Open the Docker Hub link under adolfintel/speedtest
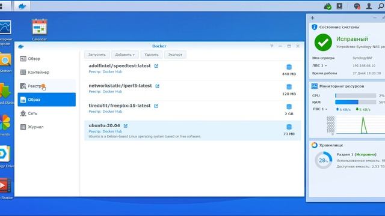 pos(112,72)
